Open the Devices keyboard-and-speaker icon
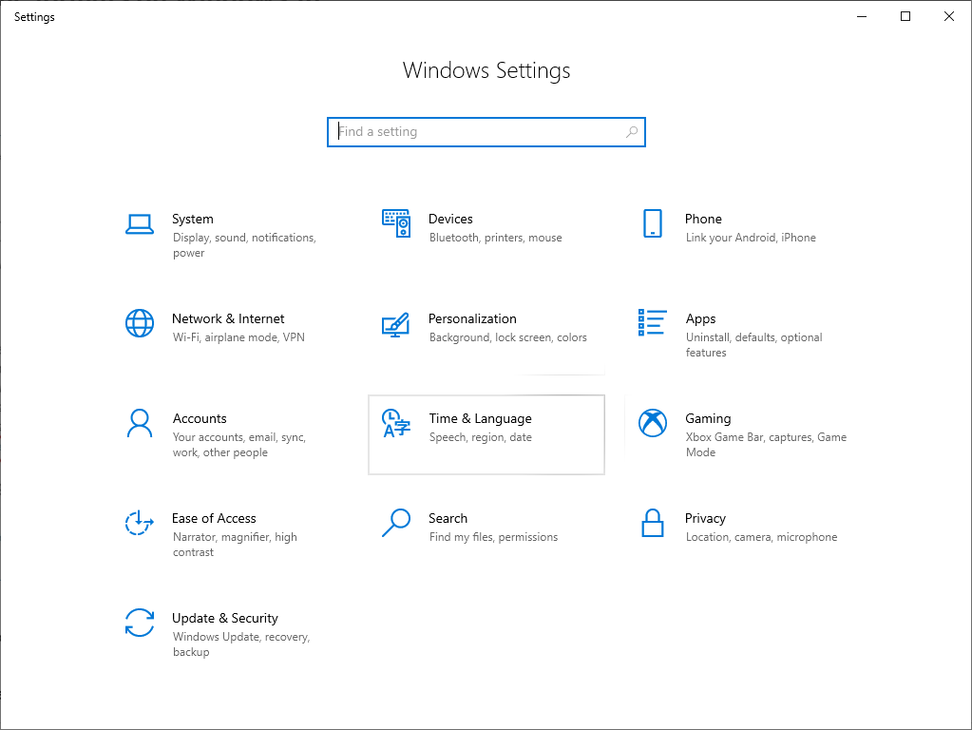 click(396, 223)
